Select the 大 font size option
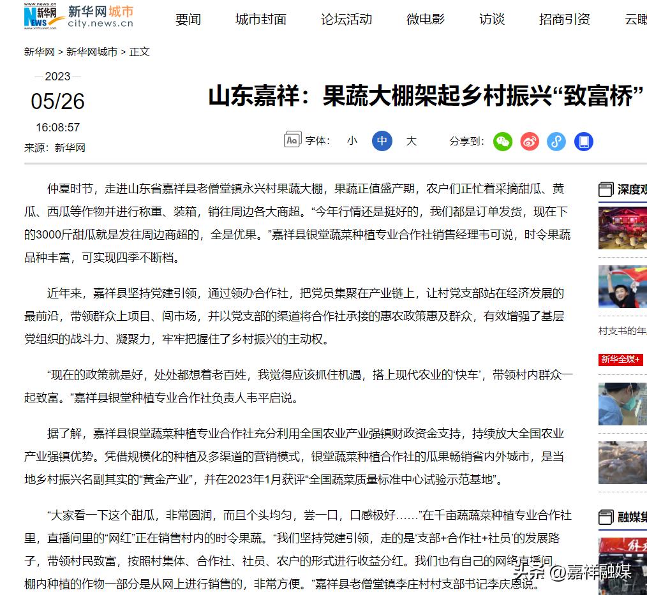The width and height of the screenshot is (647, 595). pyautogui.click(x=412, y=141)
